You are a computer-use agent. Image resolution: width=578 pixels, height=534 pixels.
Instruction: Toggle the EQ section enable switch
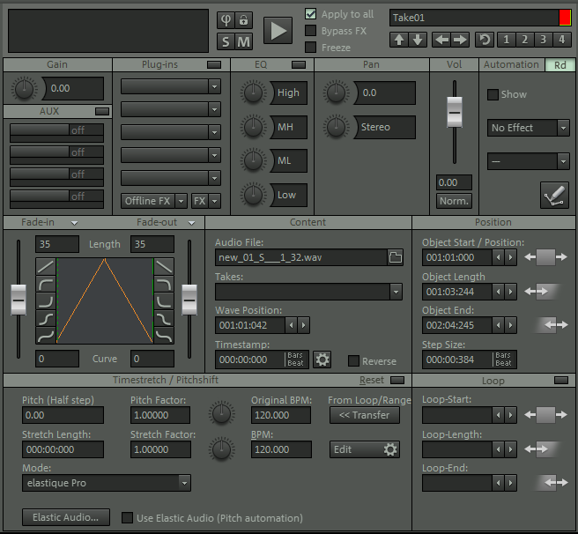(299, 65)
